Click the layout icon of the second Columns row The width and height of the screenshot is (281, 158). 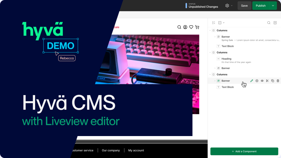(214, 52)
